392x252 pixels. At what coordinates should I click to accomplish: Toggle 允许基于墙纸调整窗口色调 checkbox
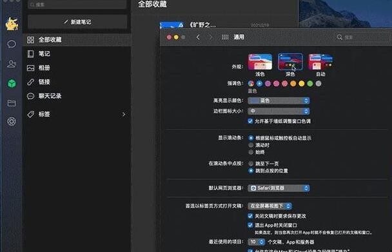click(250, 121)
